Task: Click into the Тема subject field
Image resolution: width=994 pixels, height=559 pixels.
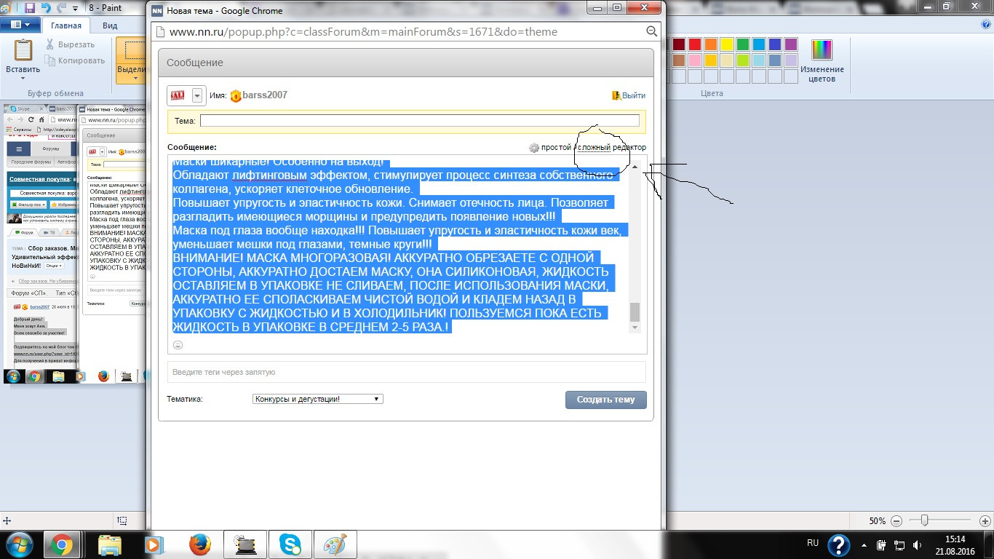Action: click(x=420, y=121)
